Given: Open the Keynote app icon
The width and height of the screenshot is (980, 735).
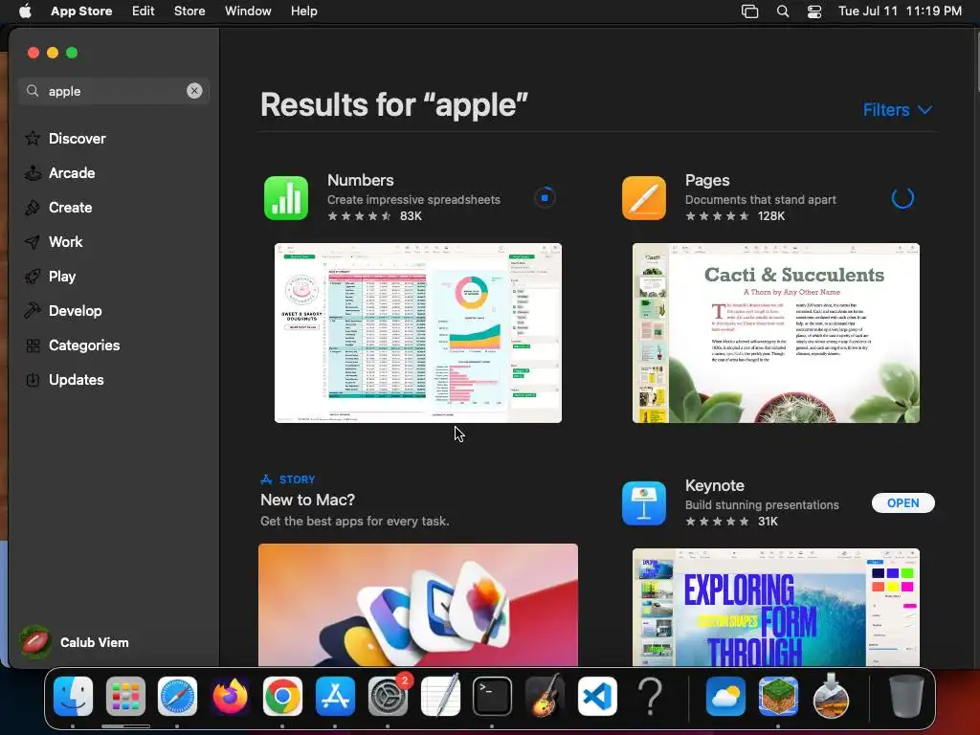Looking at the screenshot, I should click(x=644, y=503).
